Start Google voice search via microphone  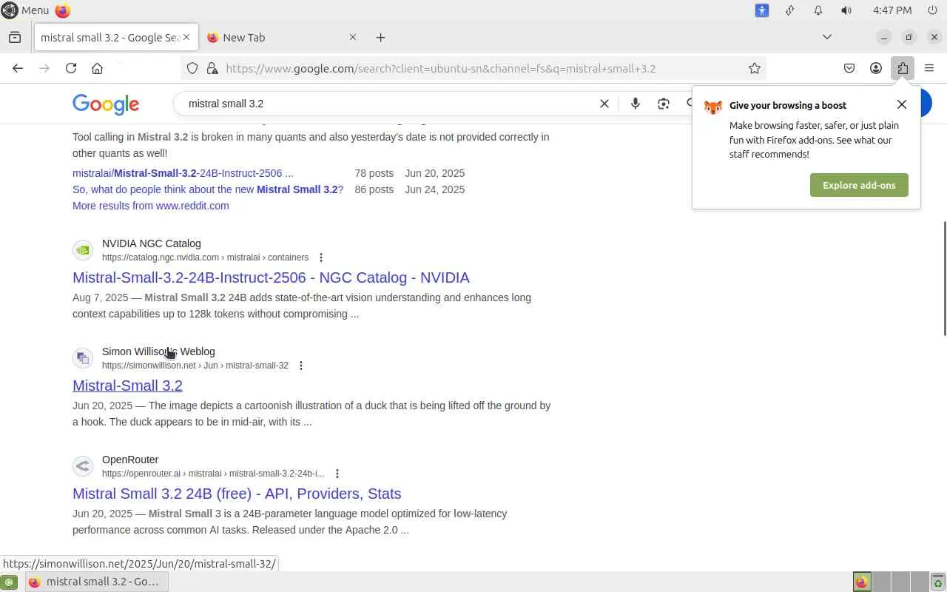[635, 104]
